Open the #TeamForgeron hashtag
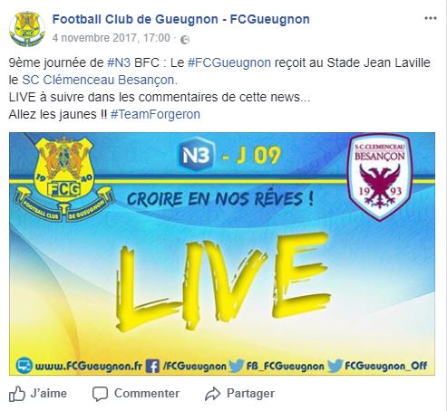Viewport: 447px width, 411px height. pyautogui.click(x=155, y=114)
